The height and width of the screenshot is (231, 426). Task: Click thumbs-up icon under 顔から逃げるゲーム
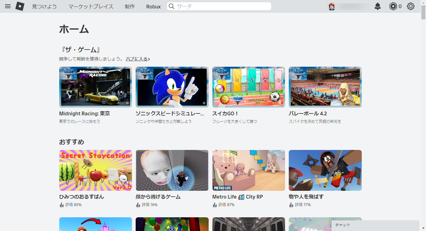pos(138,205)
